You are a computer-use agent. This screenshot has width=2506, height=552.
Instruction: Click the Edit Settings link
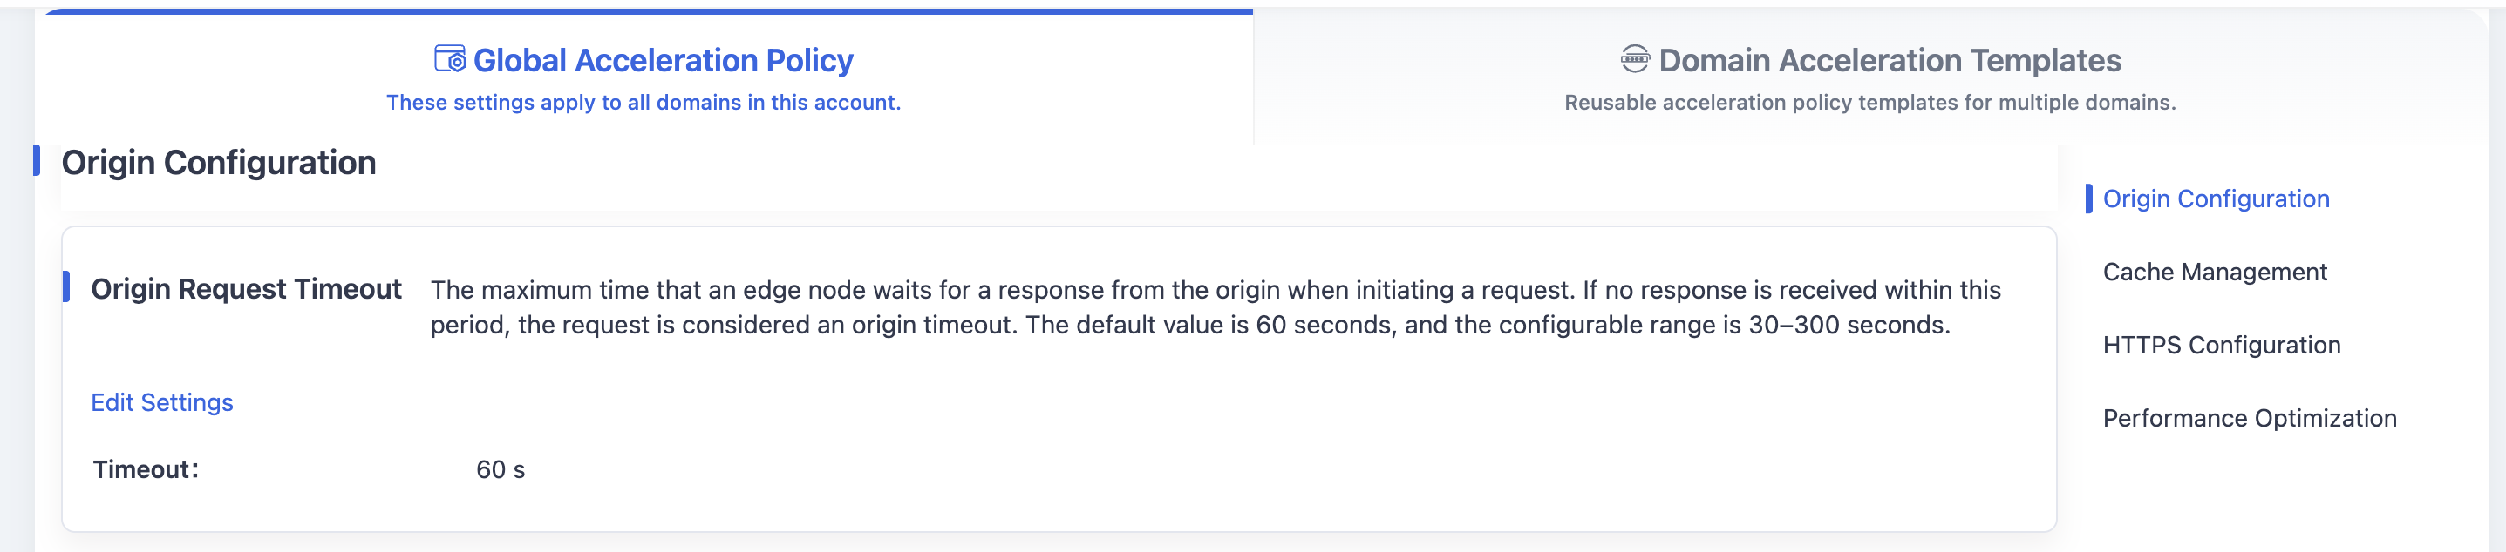pyautogui.click(x=162, y=402)
